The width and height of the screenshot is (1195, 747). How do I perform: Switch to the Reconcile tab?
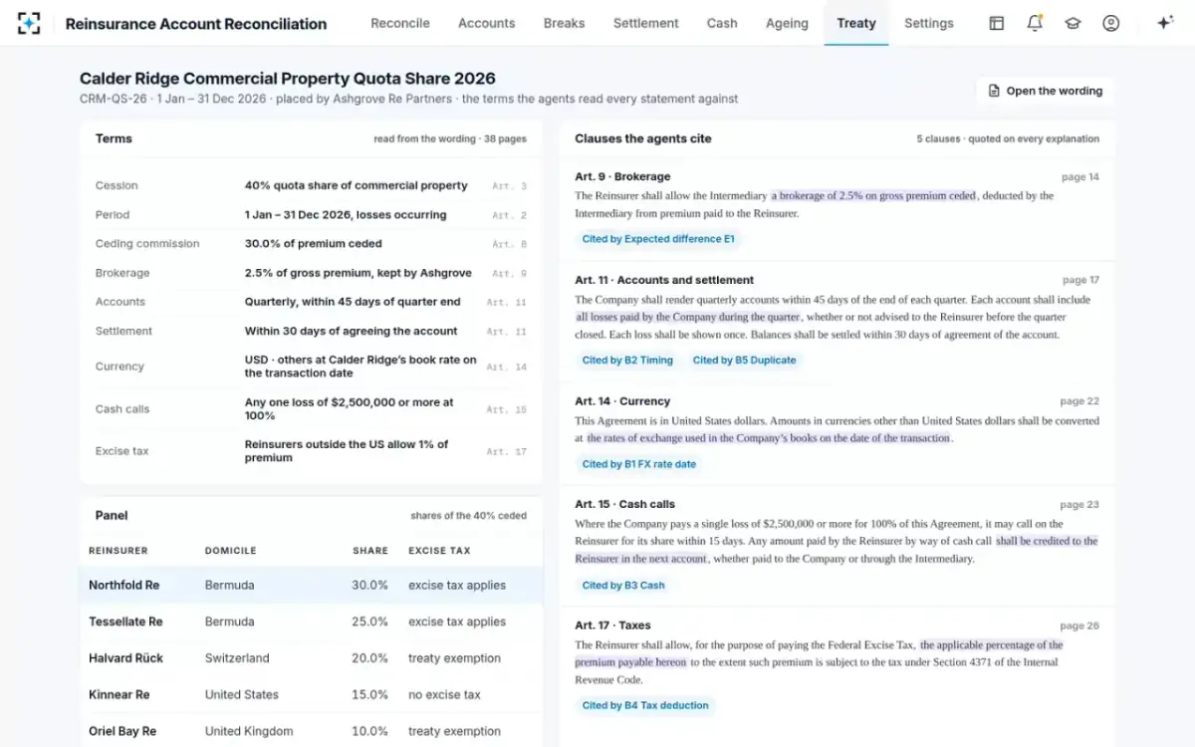click(x=400, y=23)
